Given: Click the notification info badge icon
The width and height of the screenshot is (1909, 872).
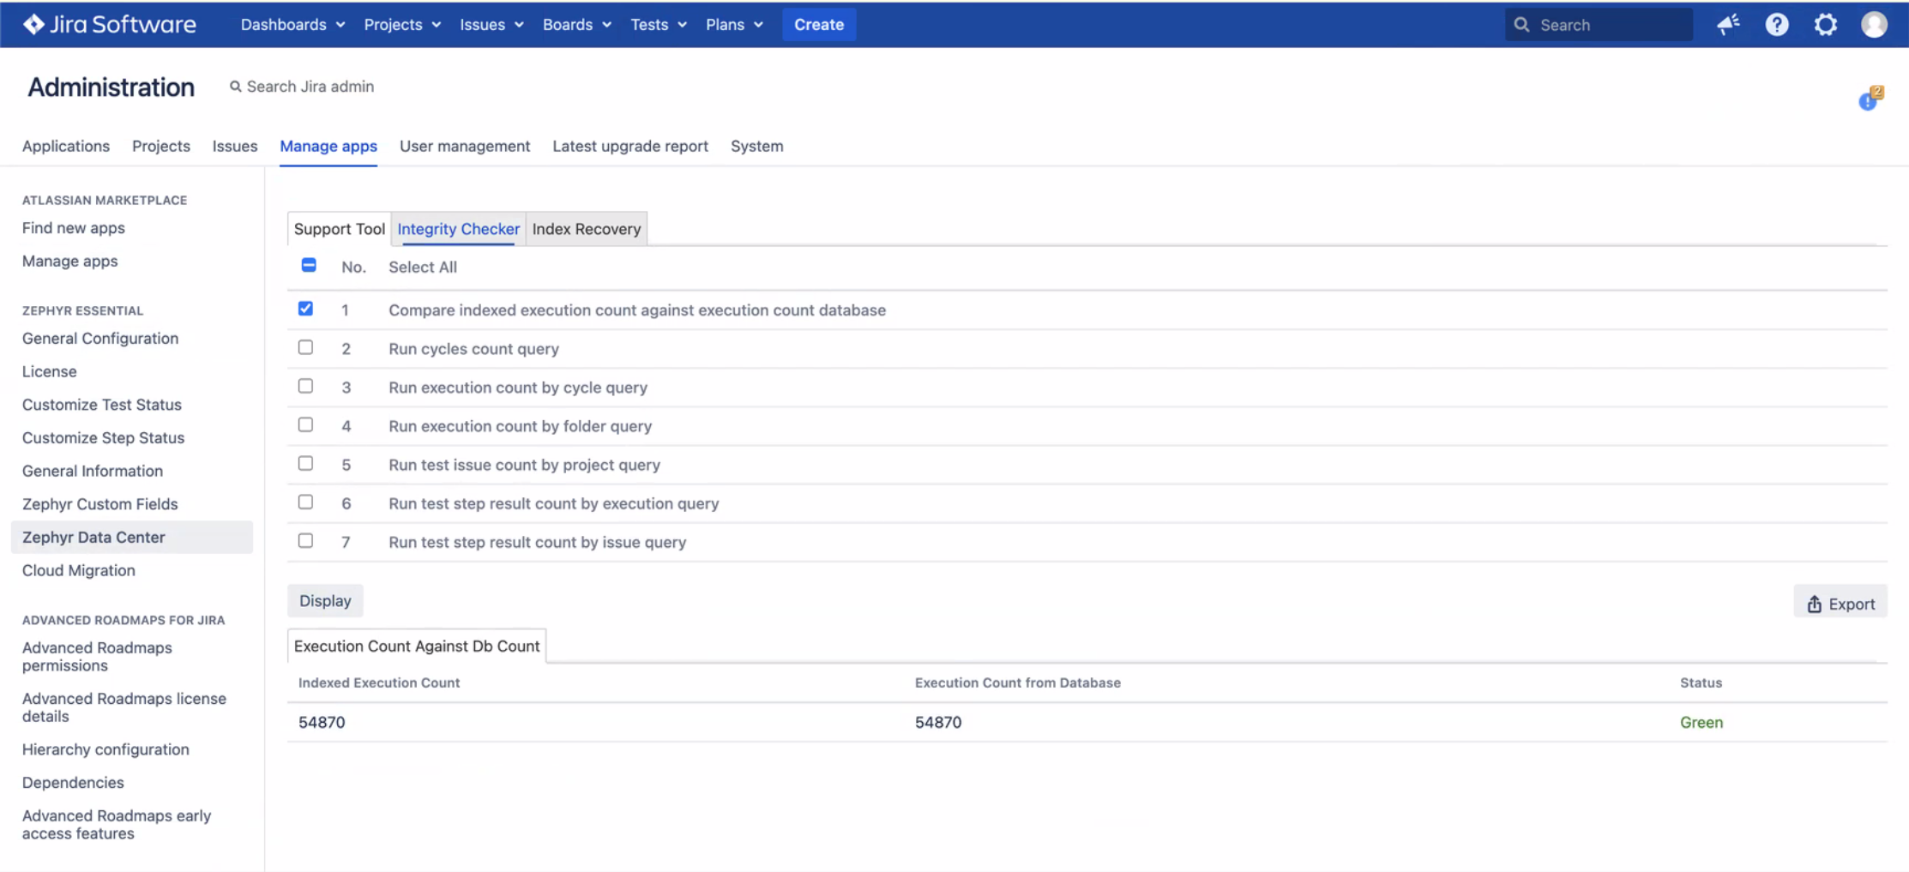Looking at the screenshot, I should click(1869, 99).
